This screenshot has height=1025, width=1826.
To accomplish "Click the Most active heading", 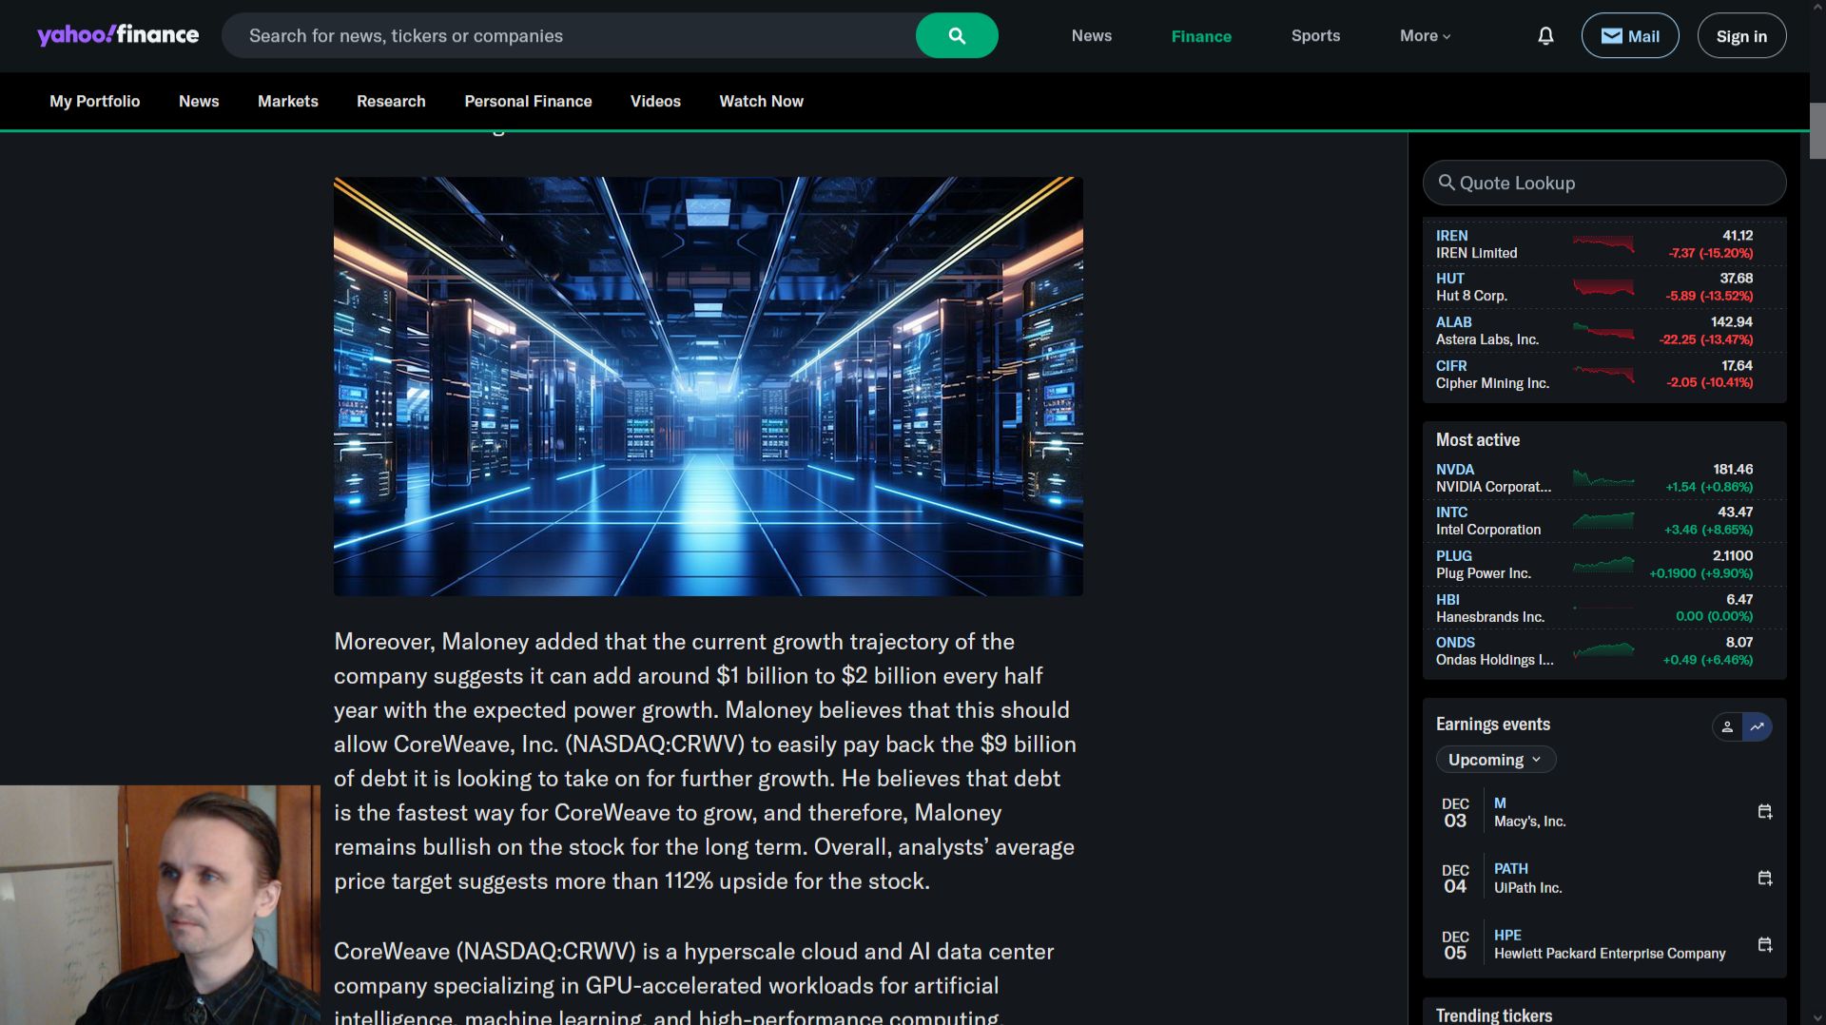I will tap(1478, 440).
